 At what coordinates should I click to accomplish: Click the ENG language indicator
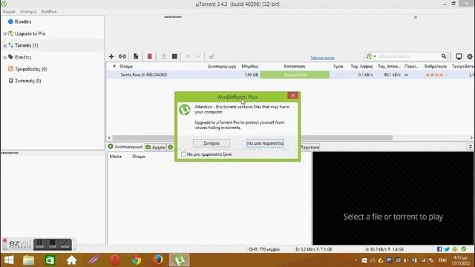coord(442,260)
